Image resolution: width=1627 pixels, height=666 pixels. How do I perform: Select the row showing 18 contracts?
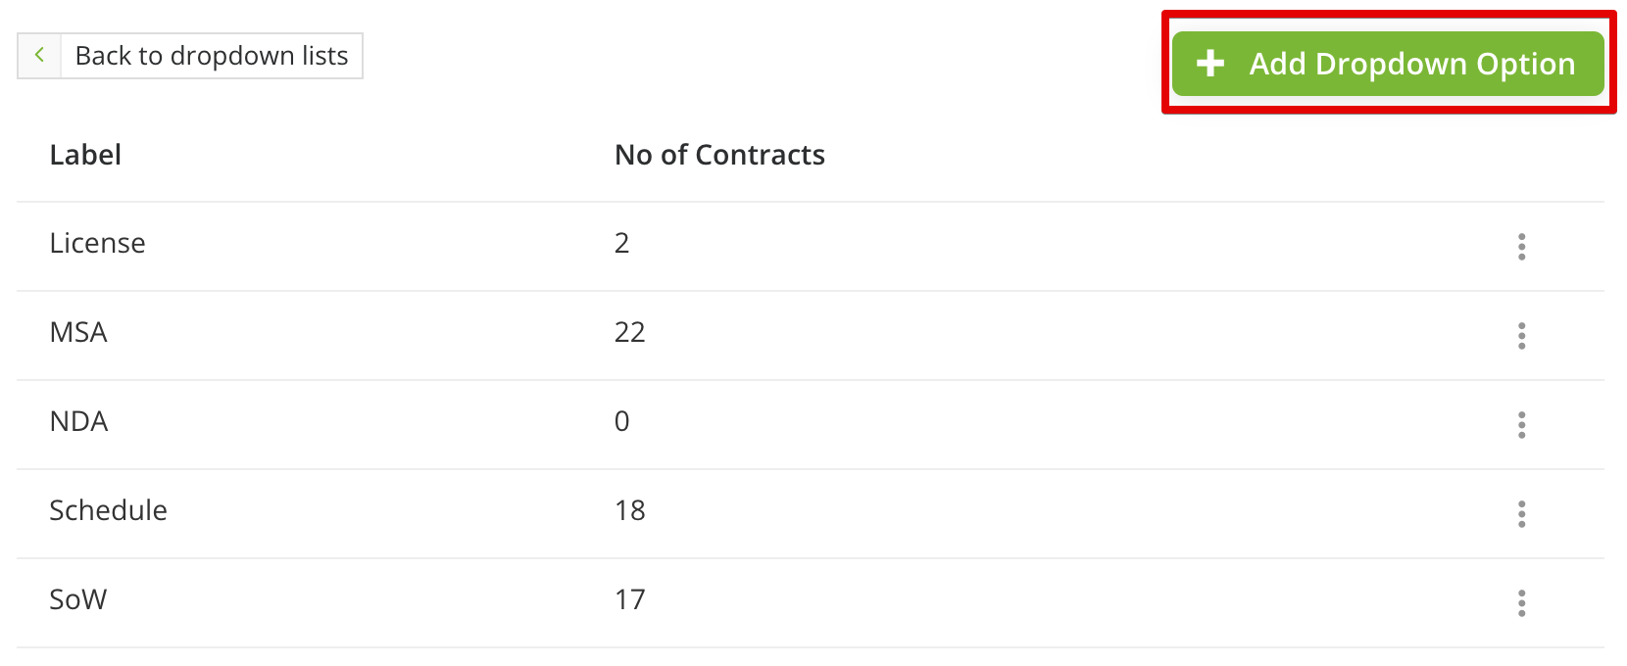pos(629,510)
